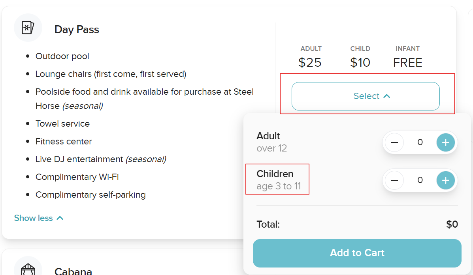Click the Day Pass heading
Viewport: 473px width, 275px height.
(77, 30)
